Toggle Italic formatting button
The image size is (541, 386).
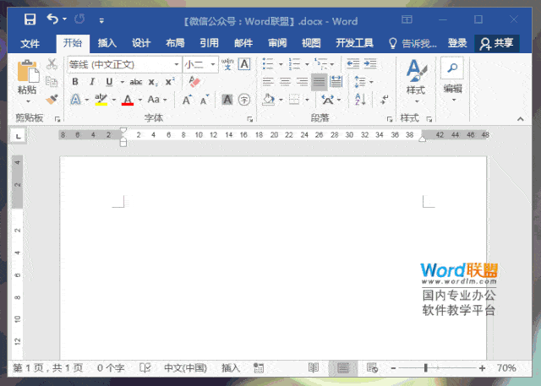(92, 82)
